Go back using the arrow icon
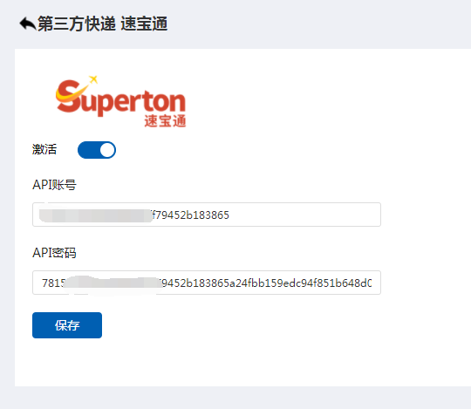Viewport: 471px width, 409px height. pos(28,24)
